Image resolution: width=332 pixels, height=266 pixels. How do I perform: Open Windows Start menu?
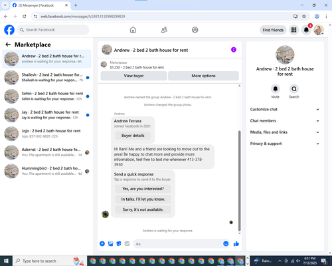(6, 261)
